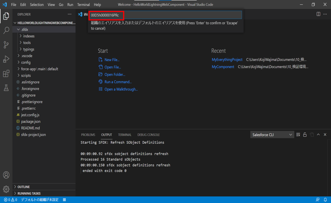This screenshot has width=331, height=203.
Task: Open the jest.config.js file
Action: (x=44, y=115)
